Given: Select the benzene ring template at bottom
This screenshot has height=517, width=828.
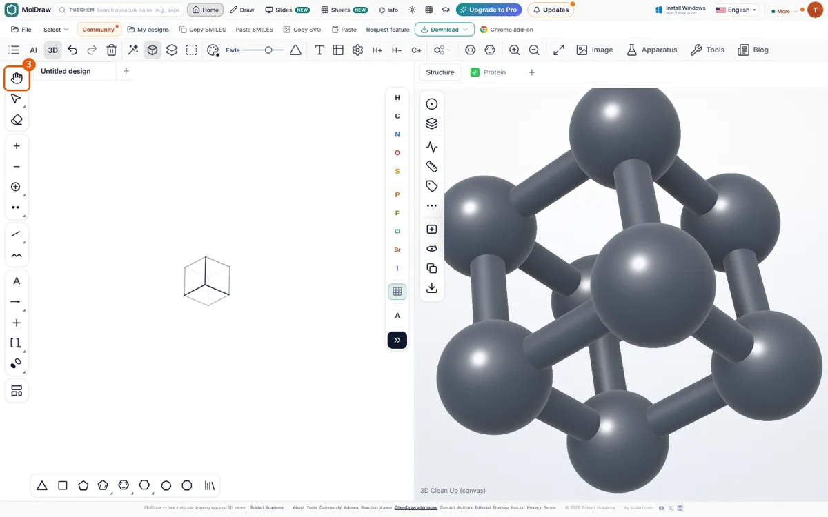Looking at the screenshot, I should point(124,485).
